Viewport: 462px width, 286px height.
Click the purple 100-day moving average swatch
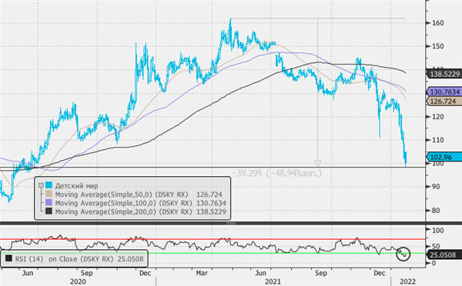[49, 203]
